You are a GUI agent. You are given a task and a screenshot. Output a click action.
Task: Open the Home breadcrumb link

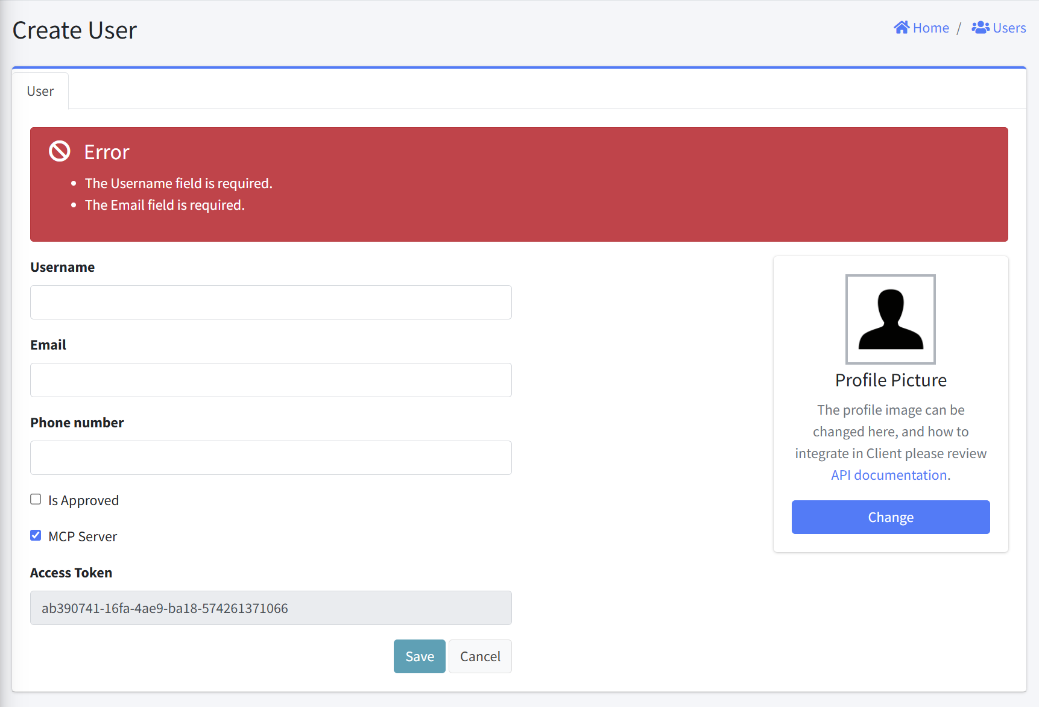click(921, 28)
